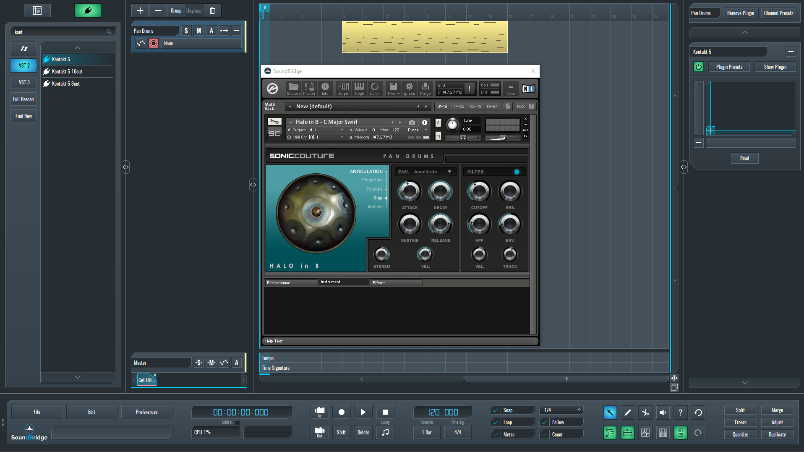Viewport: 804px width, 452px height.
Task: Open the Kontakt Output section
Action: (x=343, y=89)
